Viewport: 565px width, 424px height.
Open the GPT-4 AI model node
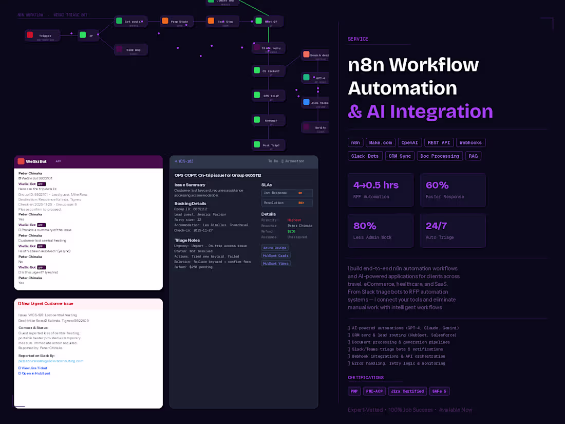pyautogui.click(x=306, y=78)
